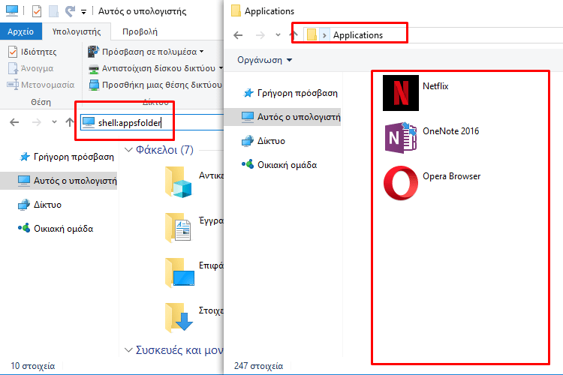
Task: Open the Στοιχεία λήψης downloads folder icon
Action: 179,317
